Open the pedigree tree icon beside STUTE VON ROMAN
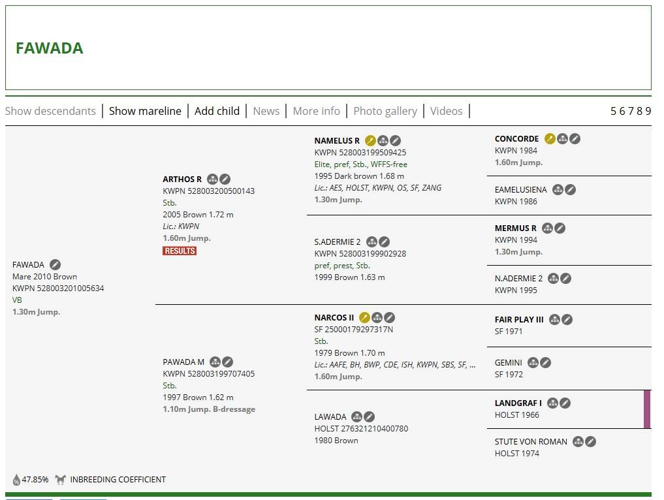664x500 pixels. click(x=578, y=442)
